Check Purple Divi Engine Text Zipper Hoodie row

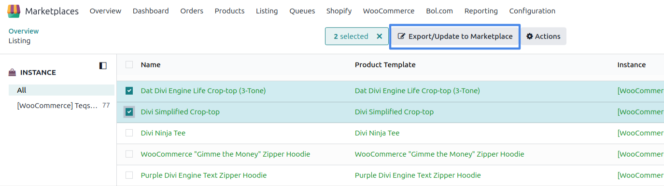pyautogui.click(x=129, y=175)
